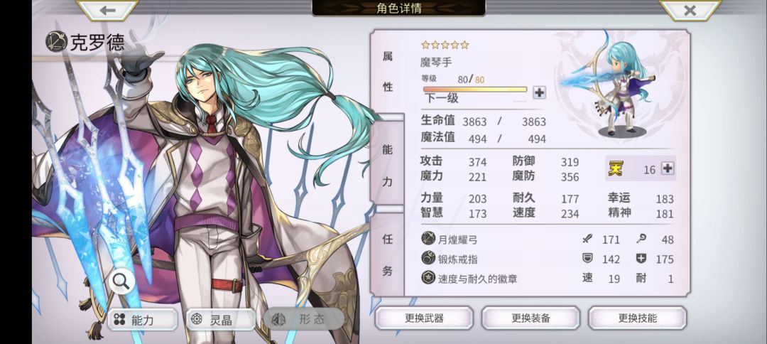767x344 pixels.
Task: Click the plus beside 天 16
Action: point(667,169)
